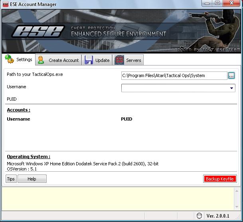Click the Path to your TacticalOps.exe label

click(35, 74)
